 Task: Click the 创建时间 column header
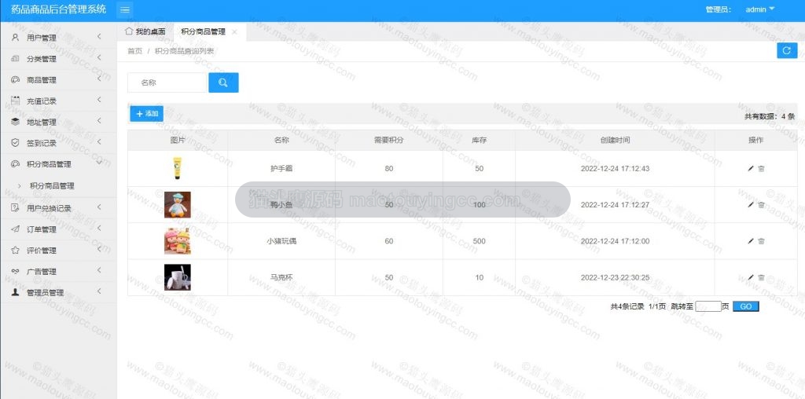tap(615, 140)
